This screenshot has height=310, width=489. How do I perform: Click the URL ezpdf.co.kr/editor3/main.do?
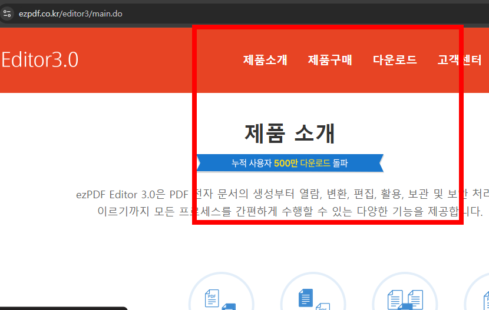pyautogui.click(x=71, y=14)
